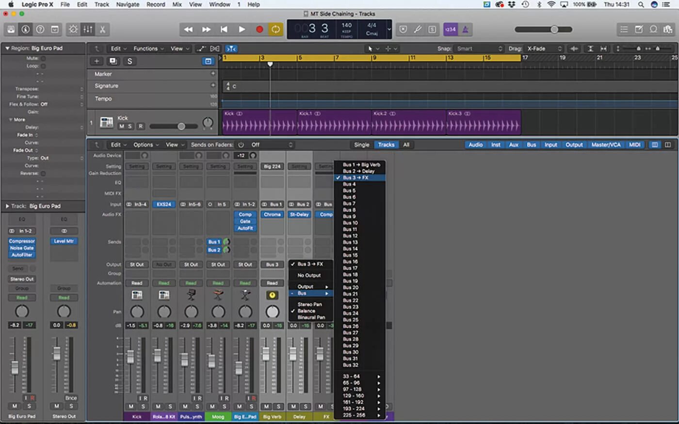Toggle global track Solo S button
The height and width of the screenshot is (424, 679).
click(129, 61)
